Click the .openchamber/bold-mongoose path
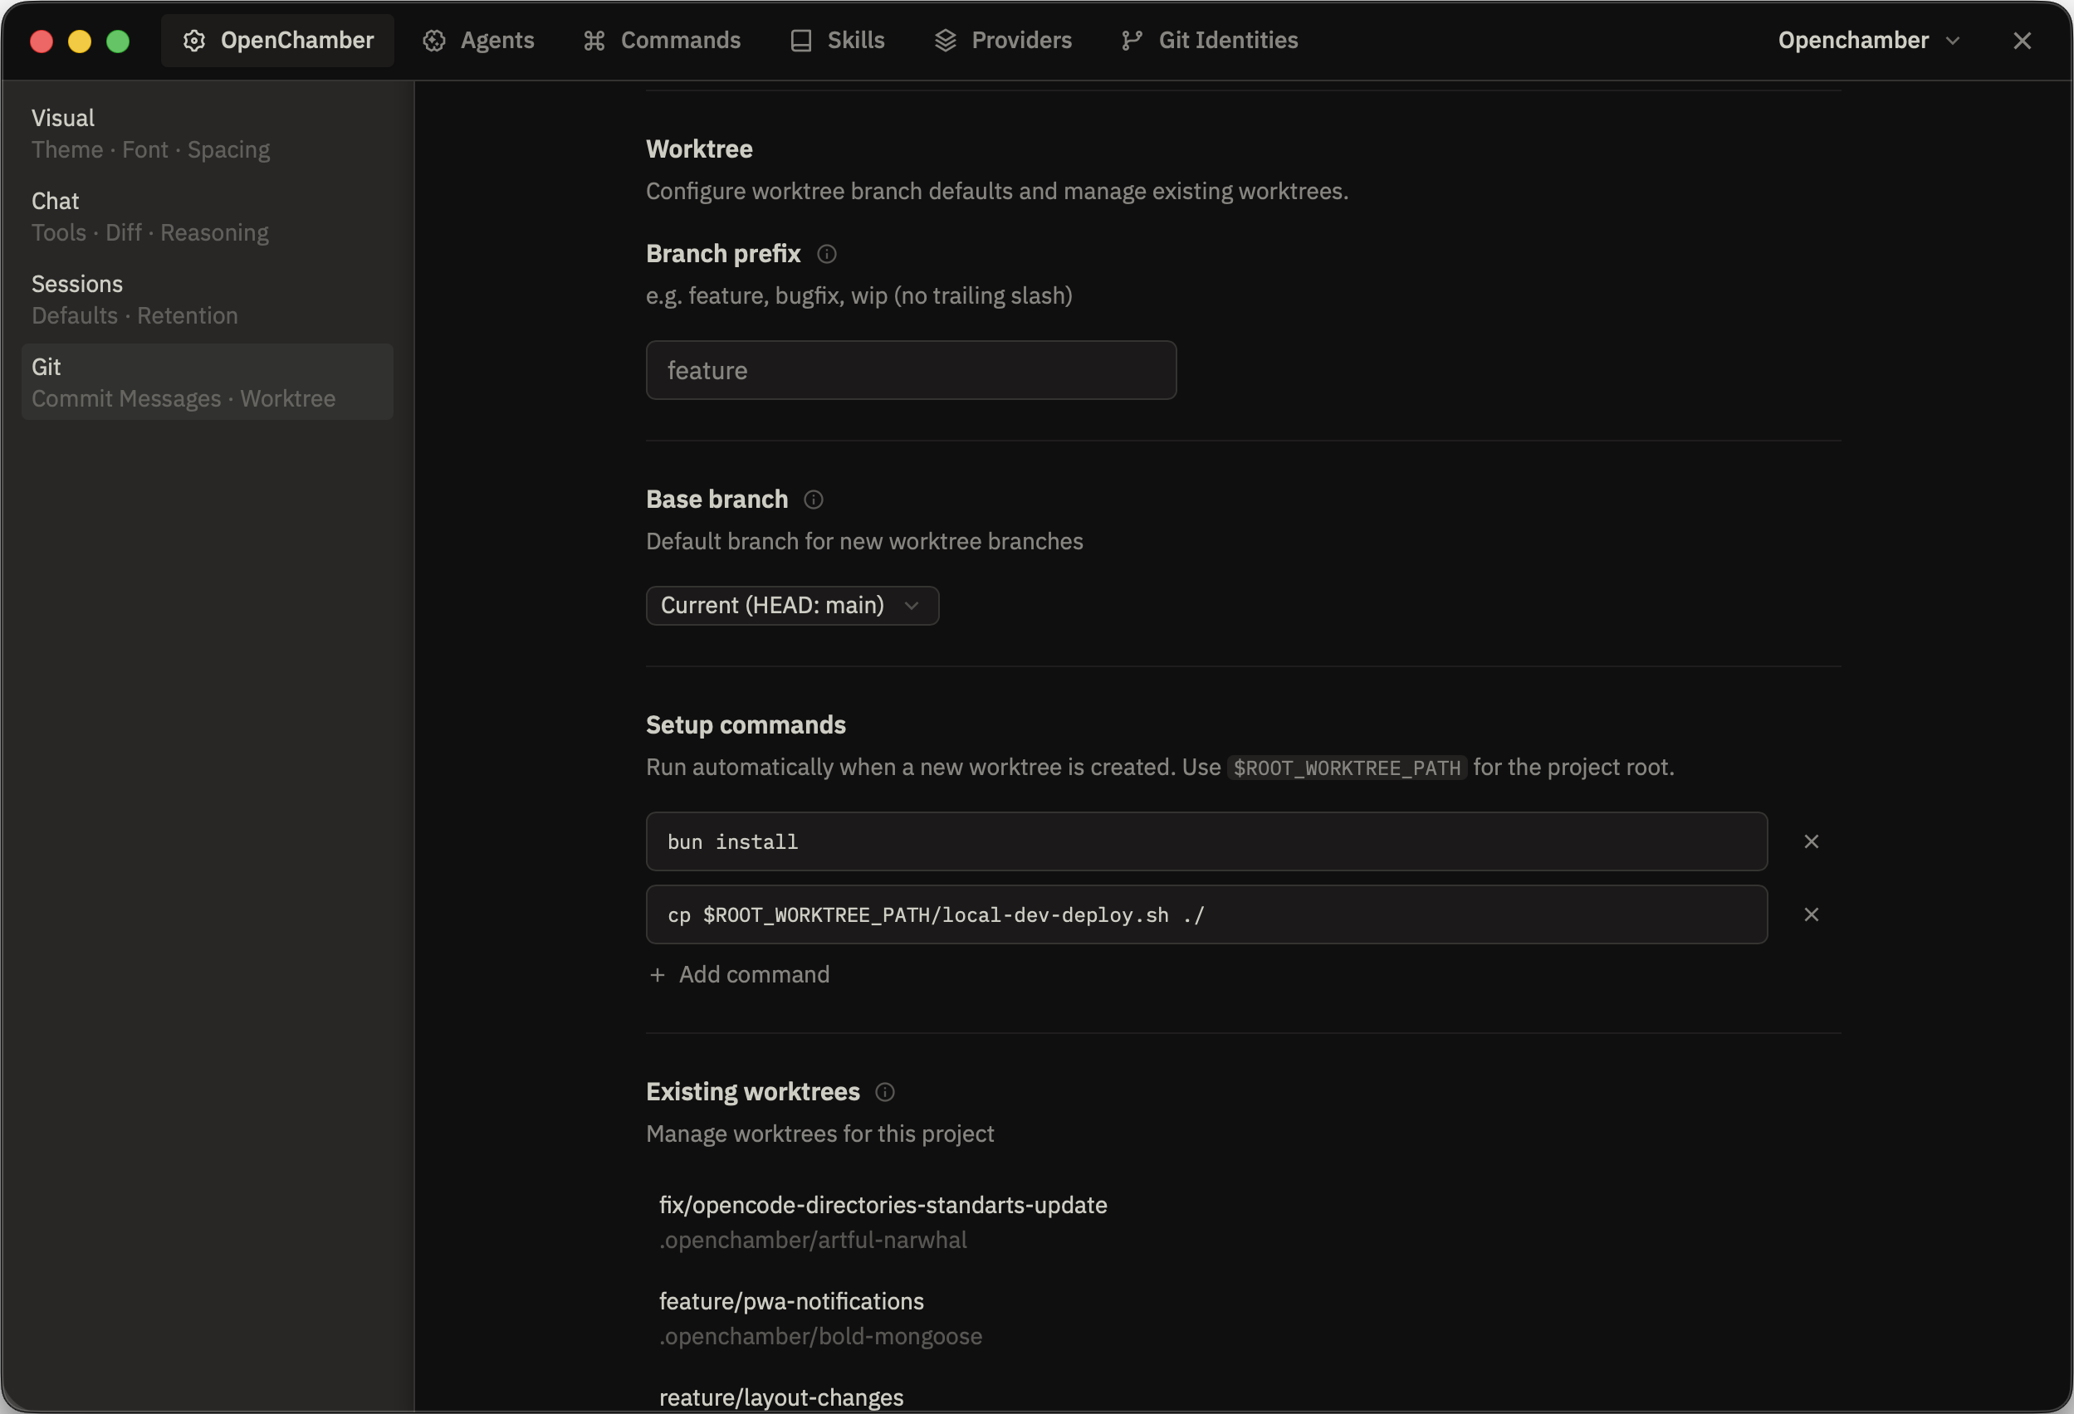2074x1414 pixels. tap(821, 1338)
